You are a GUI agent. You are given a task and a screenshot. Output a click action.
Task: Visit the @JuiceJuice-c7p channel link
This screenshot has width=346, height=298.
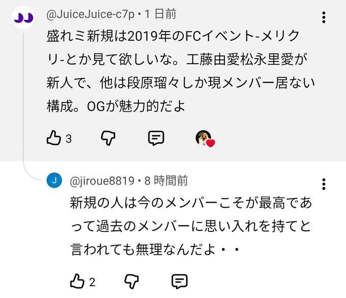pyautogui.click(x=90, y=15)
